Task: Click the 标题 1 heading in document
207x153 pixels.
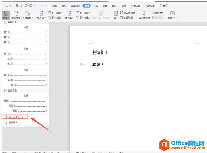Action: click(x=100, y=52)
